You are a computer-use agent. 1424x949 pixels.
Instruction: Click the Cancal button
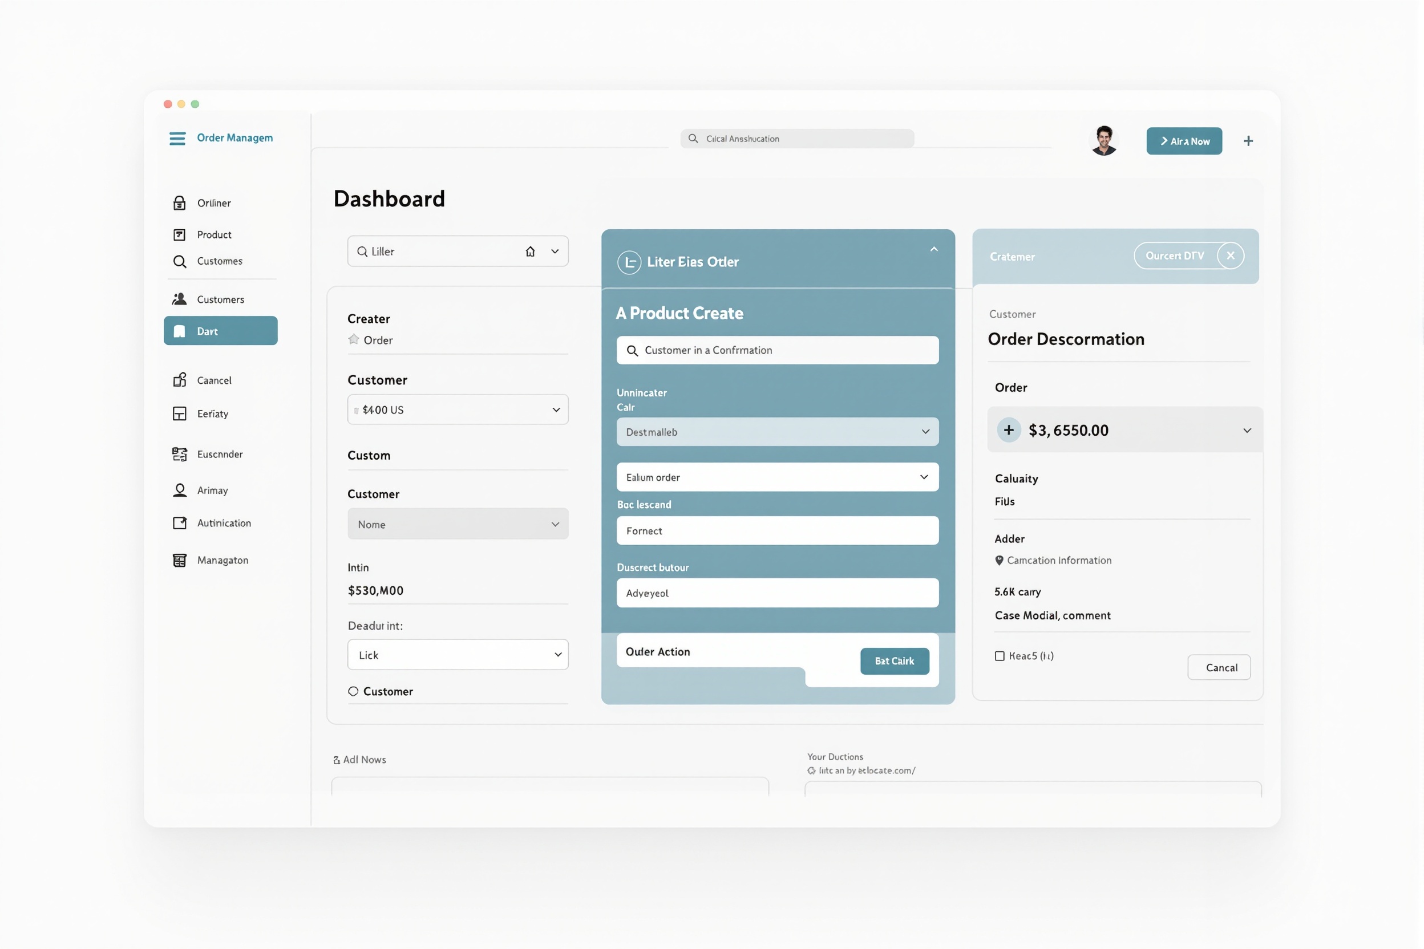pos(1218,668)
